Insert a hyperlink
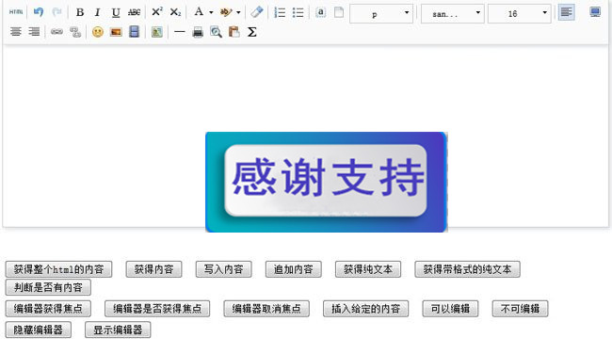The width and height of the screenshot is (612, 354). click(57, 32)
